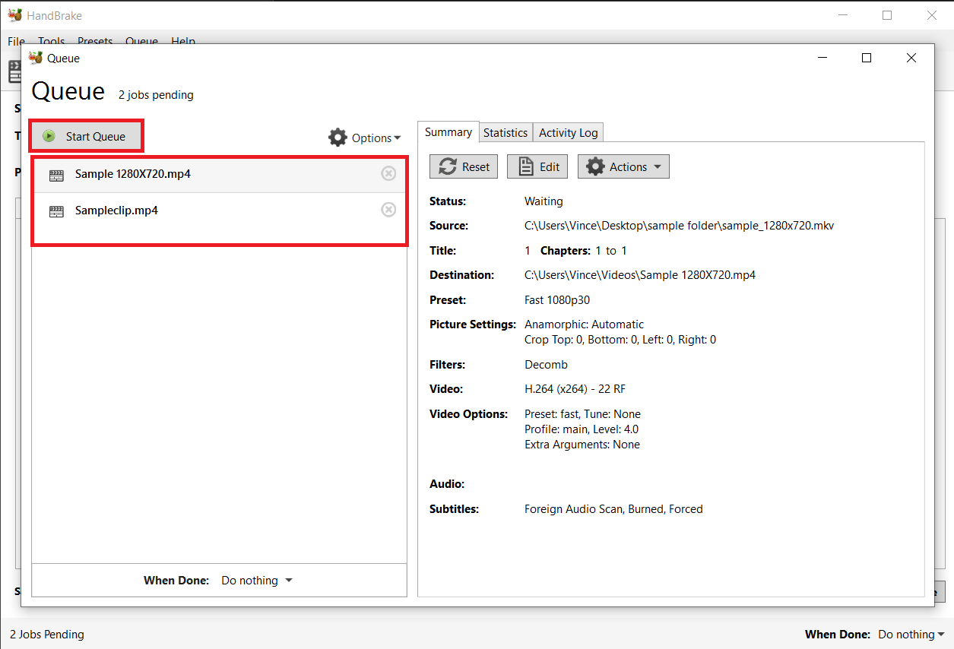Open the When Done dropdown in the queue panel
This screenshot has width=954, height=649.
(x=256, y=580)
